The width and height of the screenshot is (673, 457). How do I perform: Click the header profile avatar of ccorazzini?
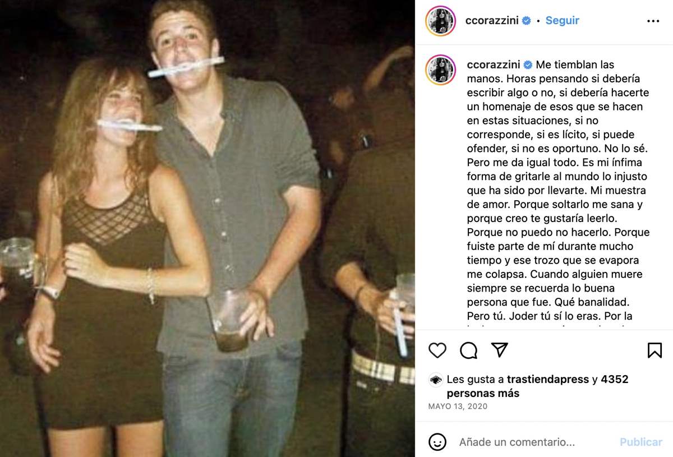click(x=440, y=21)
